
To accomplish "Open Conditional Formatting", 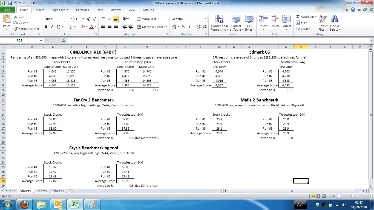I will point(219,23).
